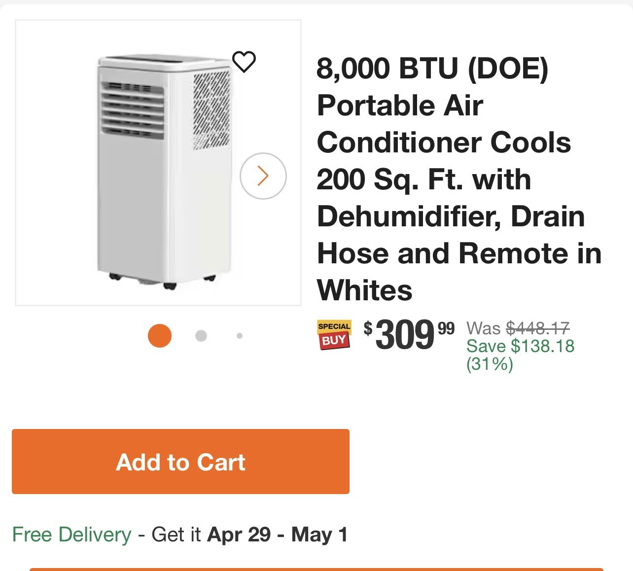Click the caster wheels in the product photo
The height and width of the screenshot is (571, 633).
(x=169, y=285)
